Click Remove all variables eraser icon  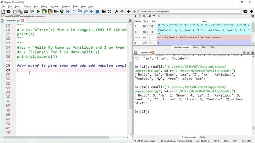[x=149, y=17]
